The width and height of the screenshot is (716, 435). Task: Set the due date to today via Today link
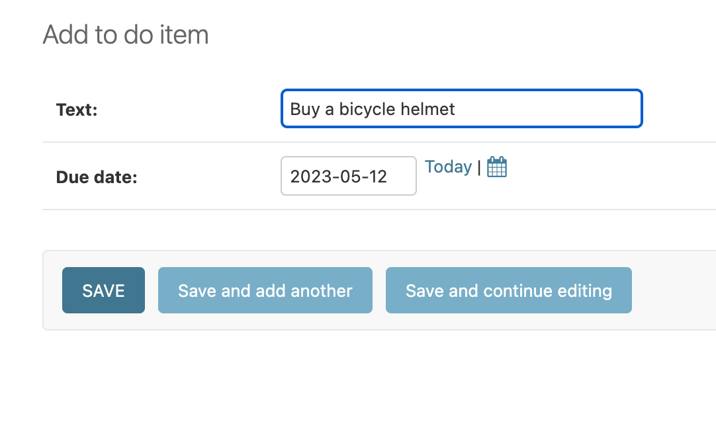click(448, 167)
